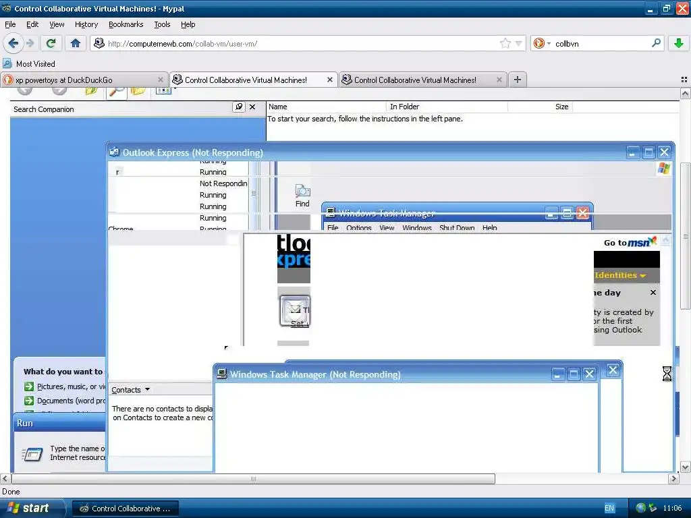691x518 pixels.
Task: Select Pictures, music, or video search option
Action: click(x=65, y=386)
